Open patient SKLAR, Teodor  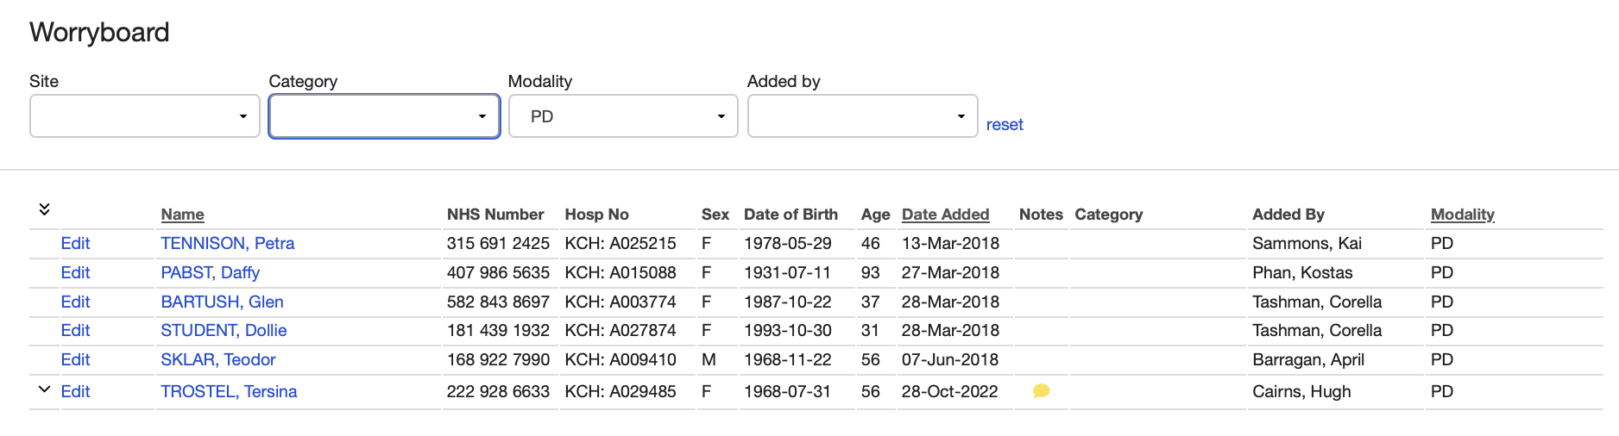tap(217, 360)
